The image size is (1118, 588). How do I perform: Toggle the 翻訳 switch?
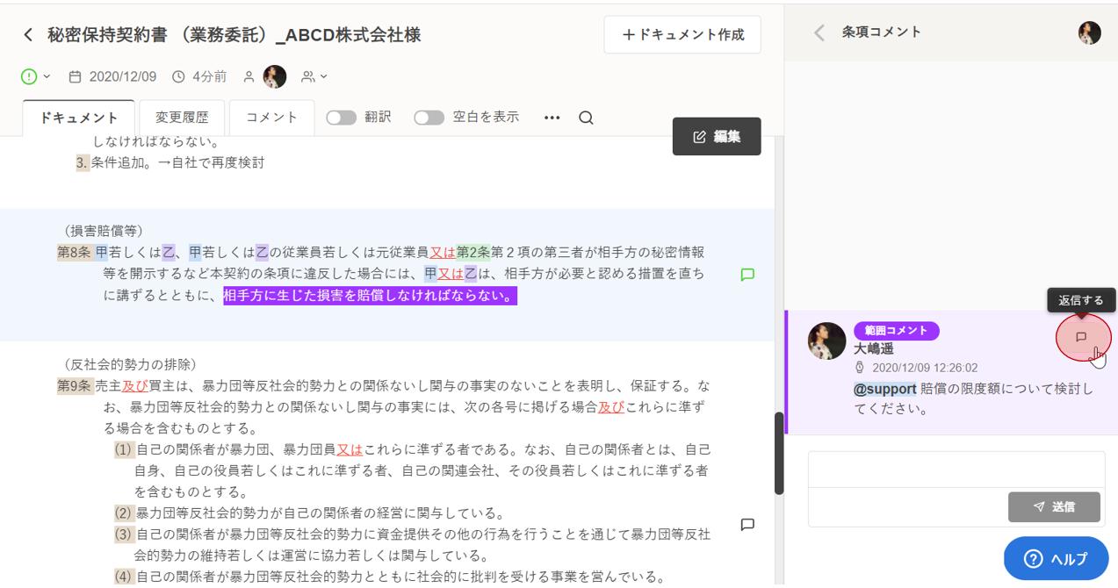click(341, 118)
